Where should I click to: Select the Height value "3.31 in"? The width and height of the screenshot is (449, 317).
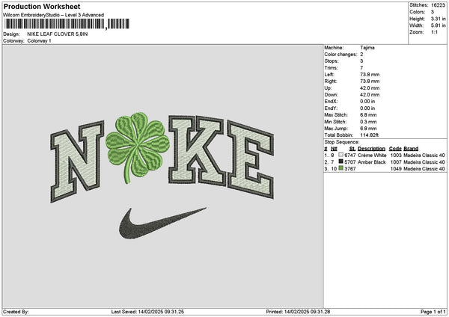[438, 19]
